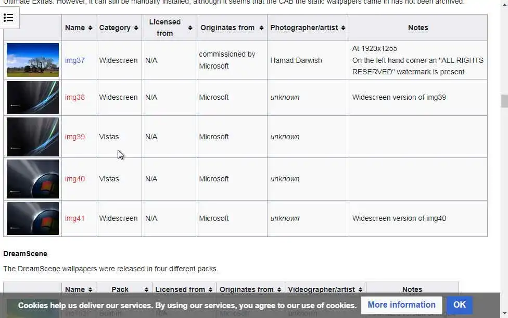Click the Vistas category in img40 row
Viewport: 508px width, 318px height.
coord(109,179)
